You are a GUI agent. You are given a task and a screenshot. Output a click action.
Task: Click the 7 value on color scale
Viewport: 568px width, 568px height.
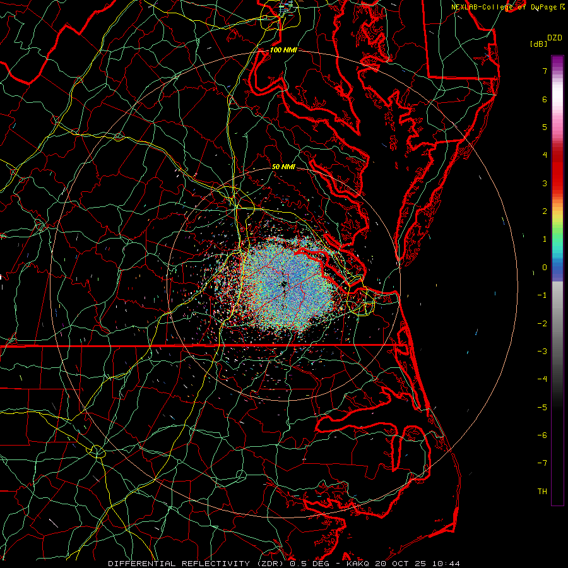tap(545, 71)
